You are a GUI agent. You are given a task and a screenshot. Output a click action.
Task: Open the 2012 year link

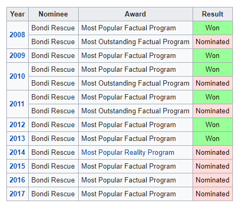(x=17, y=124)
